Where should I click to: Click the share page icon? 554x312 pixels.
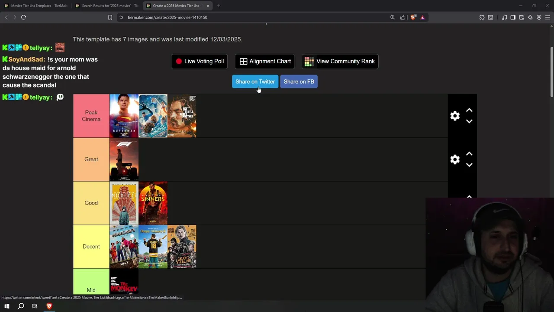403,17
